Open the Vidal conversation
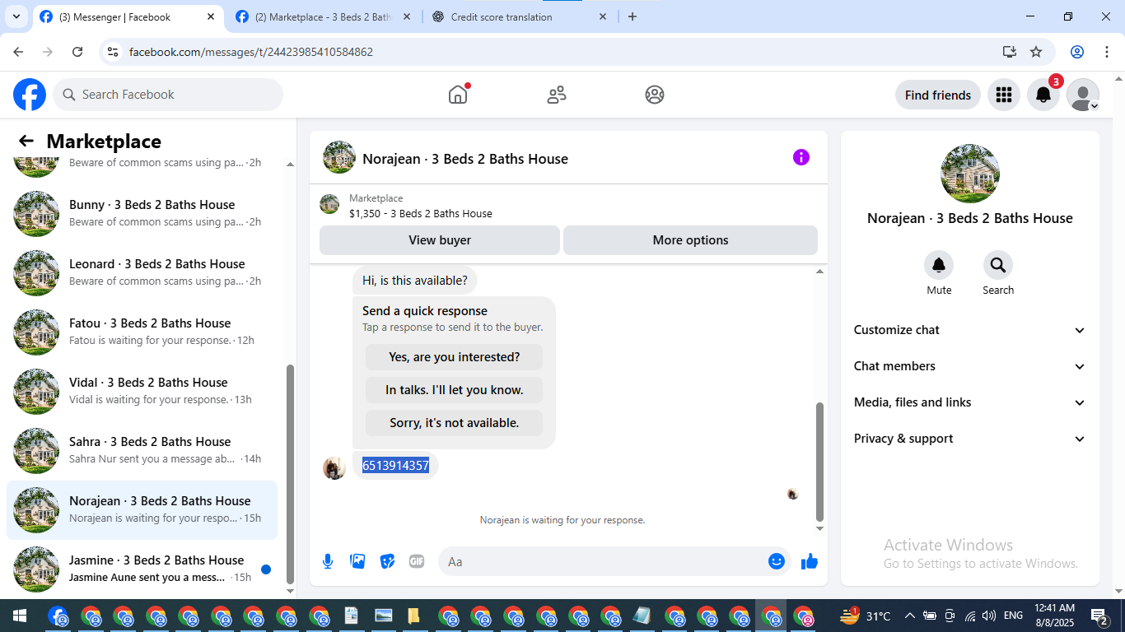 click(142, 391)
